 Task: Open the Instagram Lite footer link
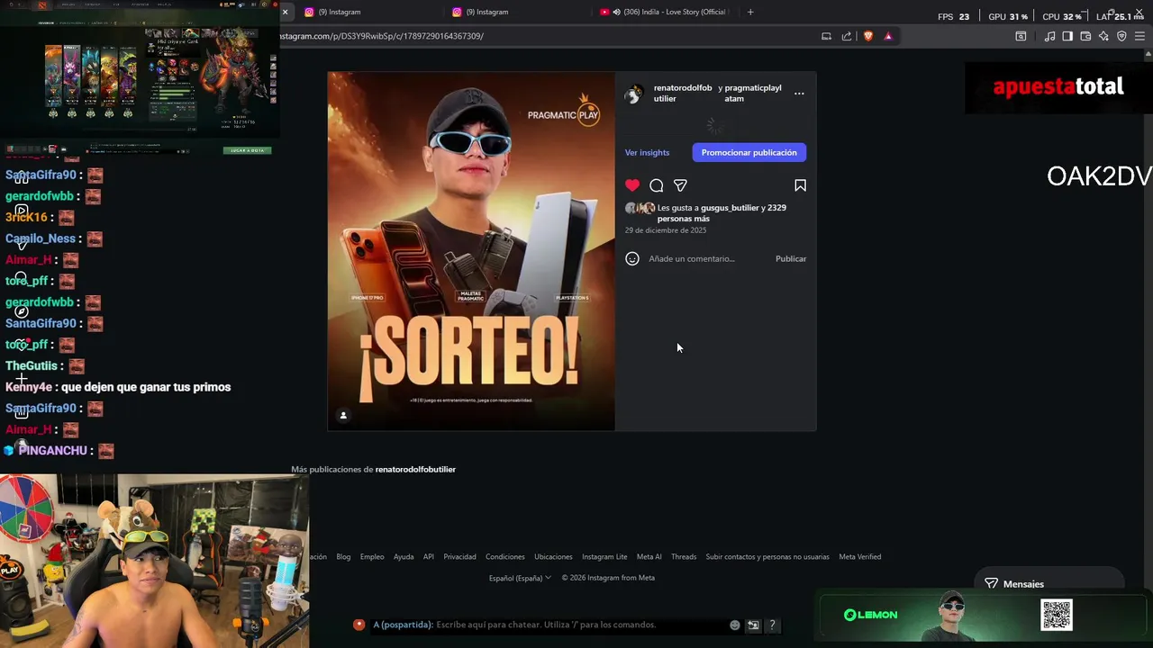[604, 556]
